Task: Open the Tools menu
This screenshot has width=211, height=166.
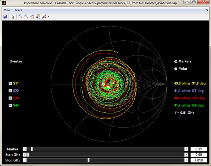Action: pyautogui.click(x=18, y=10)
